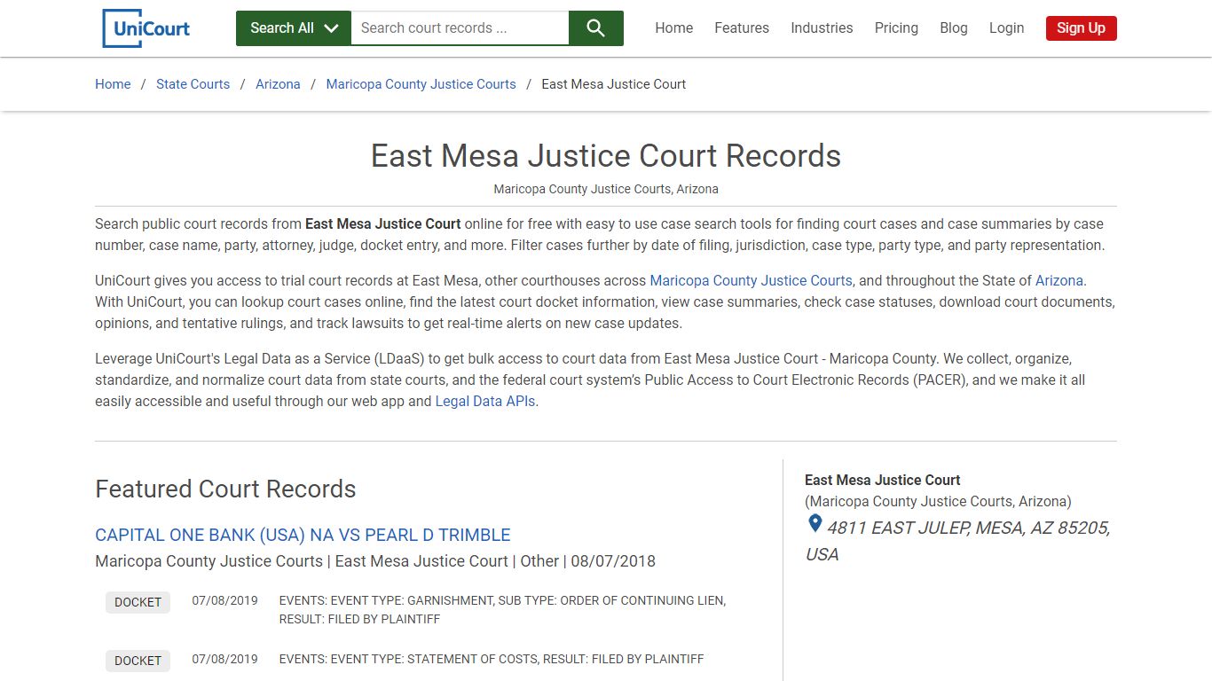Click the UniCourt logo
This screenshot has height=681, width=1212.
tap(146, 28)
